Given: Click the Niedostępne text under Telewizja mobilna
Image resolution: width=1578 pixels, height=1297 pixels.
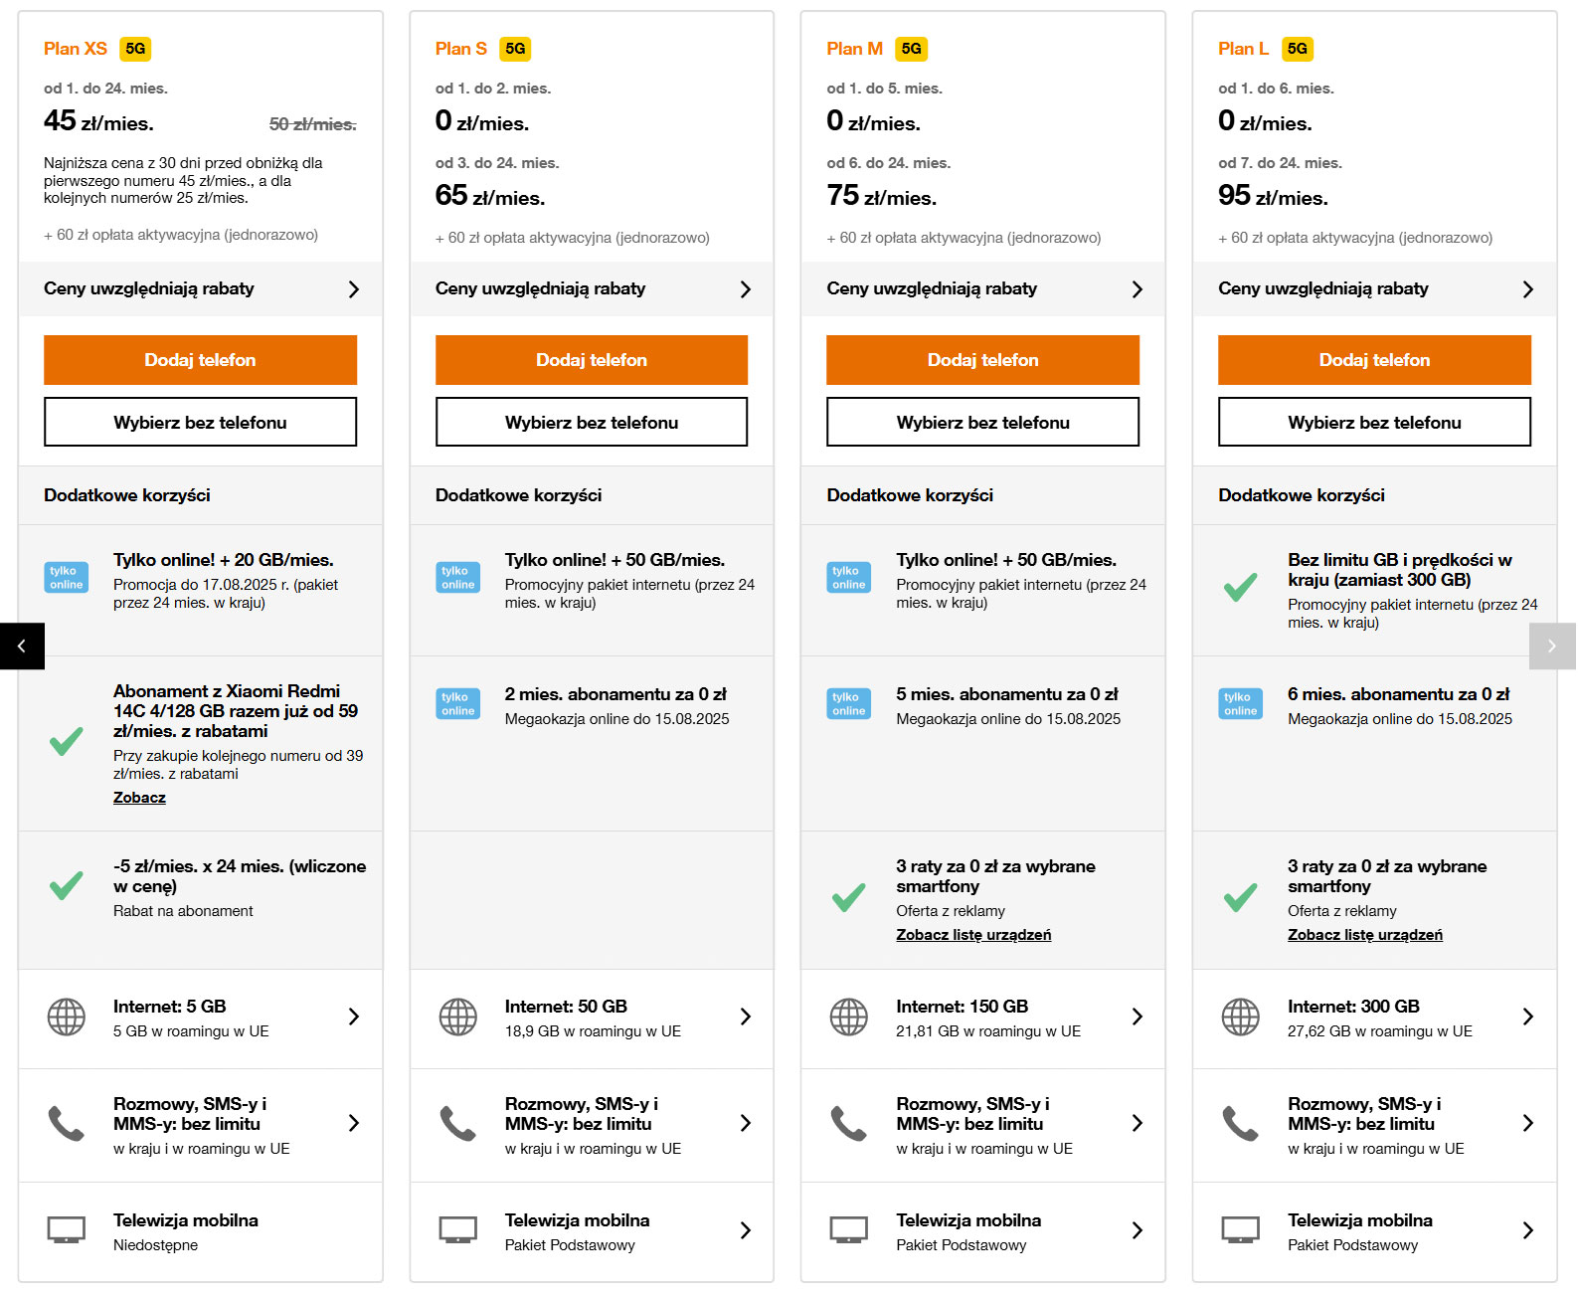Looking at the screenshot, I should pos(155,1245).
